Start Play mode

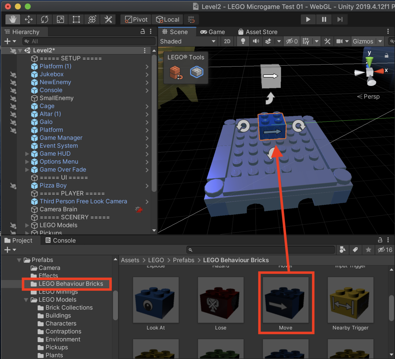308,19
